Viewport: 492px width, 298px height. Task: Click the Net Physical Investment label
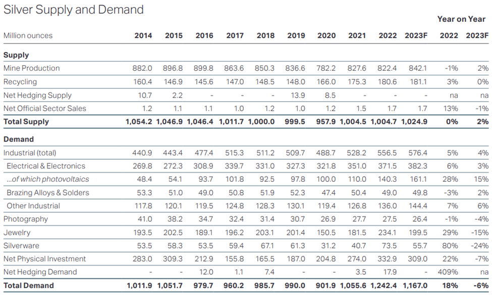(x=44, y=259)
